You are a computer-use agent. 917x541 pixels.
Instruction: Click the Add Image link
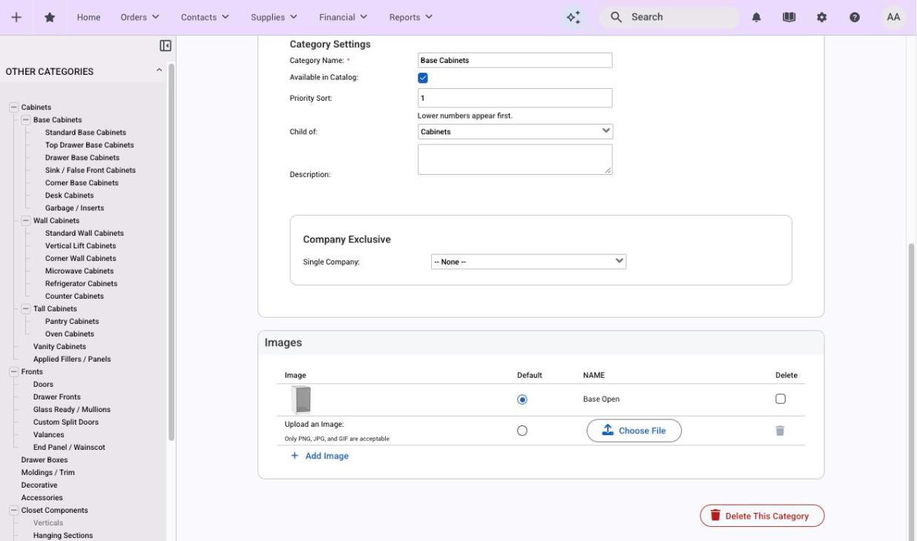320,456
